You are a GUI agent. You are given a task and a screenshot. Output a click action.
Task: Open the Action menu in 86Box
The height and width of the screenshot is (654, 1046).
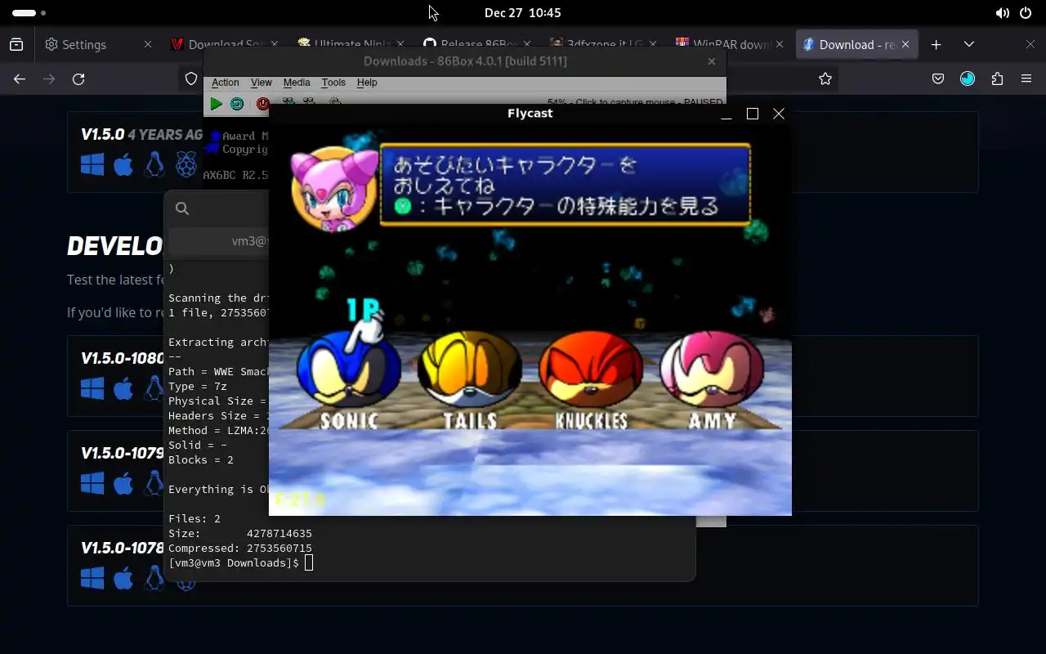(226, 83)
